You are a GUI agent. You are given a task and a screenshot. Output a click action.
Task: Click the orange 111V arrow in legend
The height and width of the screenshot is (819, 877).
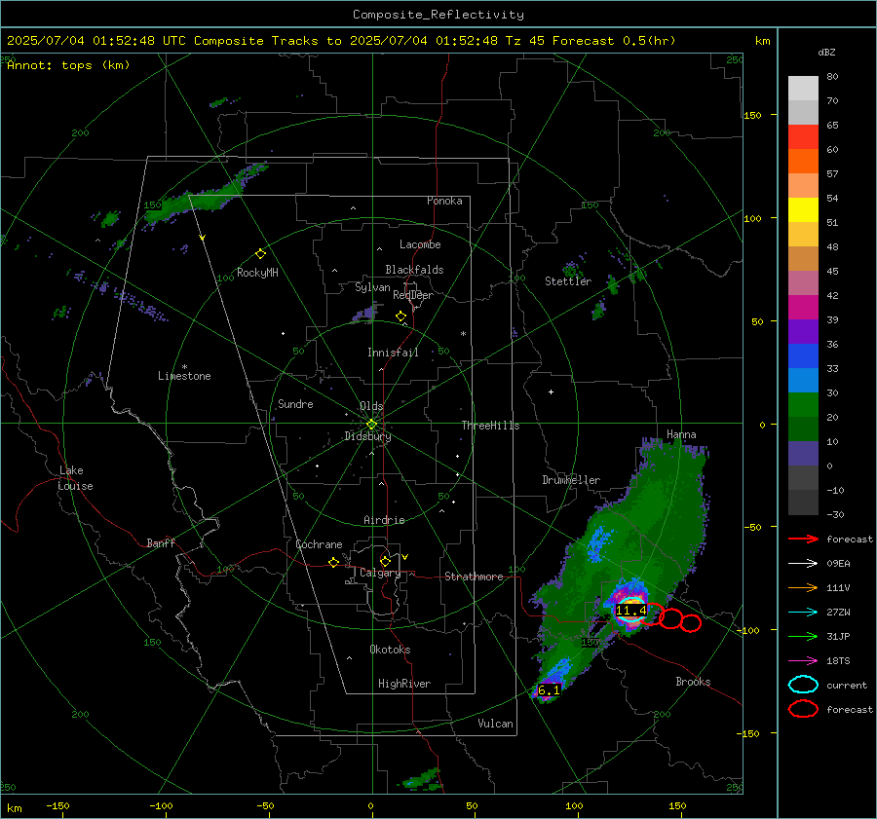803,587
